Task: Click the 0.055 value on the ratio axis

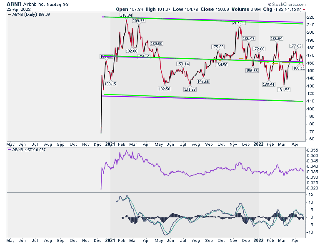Action: click(312, 150)
